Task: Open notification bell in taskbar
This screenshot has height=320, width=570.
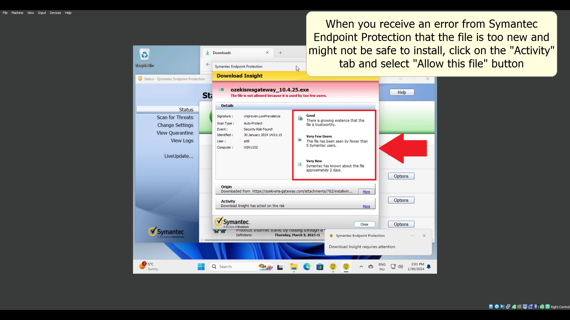Action: click(x=429, y=267)
